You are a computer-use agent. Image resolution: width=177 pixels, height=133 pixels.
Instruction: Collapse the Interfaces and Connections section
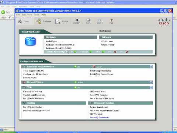click(151, 66)
